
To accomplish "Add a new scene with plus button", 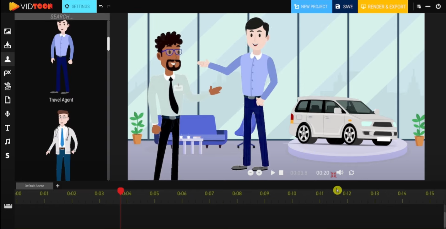I will 57,186.
